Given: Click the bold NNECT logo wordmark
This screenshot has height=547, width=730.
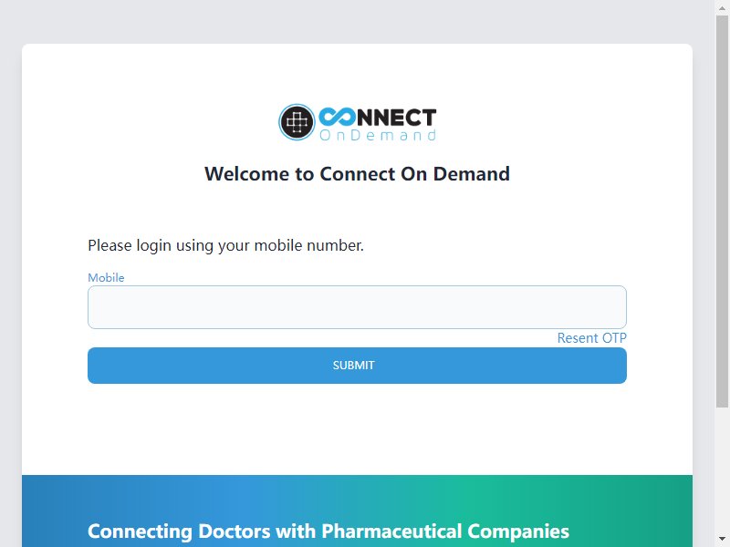Looking at the screenshot, I should 396,118.
